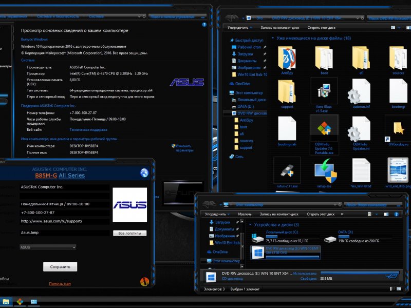Click Стереть этот диск in This PC window
411x308 pixels.
(x=321, y=214)
